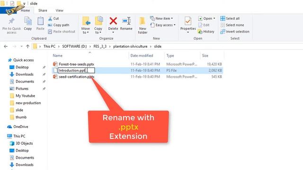Open the Easy access dropdown
303x170 pixels.
click(163, 25)
